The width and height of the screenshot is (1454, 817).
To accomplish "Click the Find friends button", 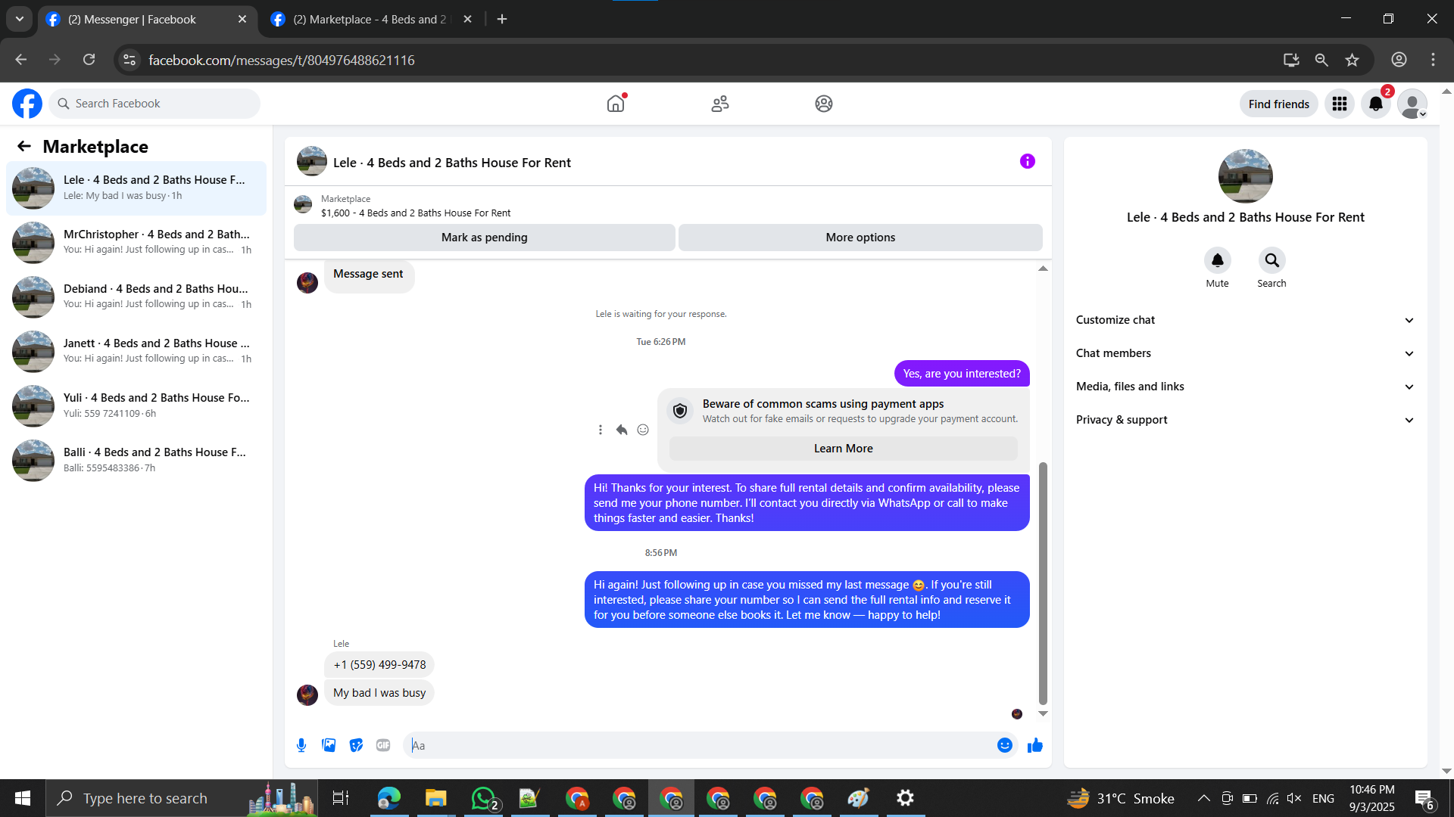I will 1278,104.
